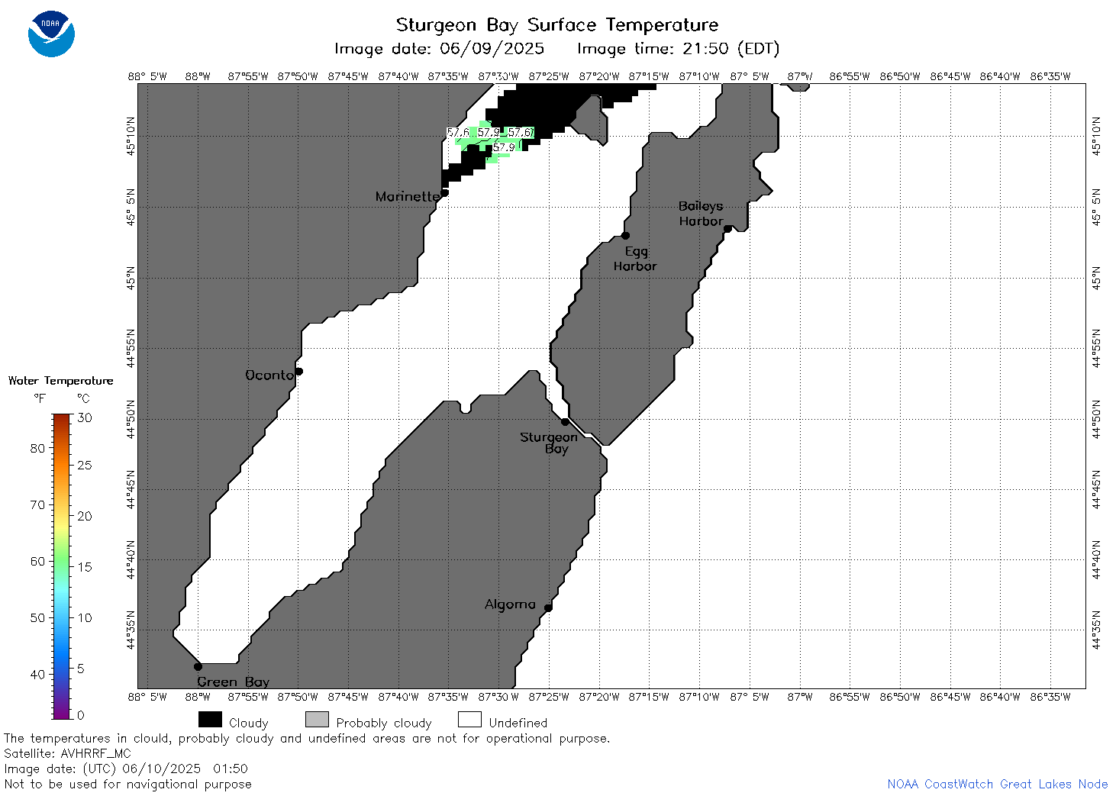Image resolution: width=1116 pixels, height=796 pixels.
Task: Open the NOAA CoastWatch Great Lakes Node link
Action: point(997,784)
